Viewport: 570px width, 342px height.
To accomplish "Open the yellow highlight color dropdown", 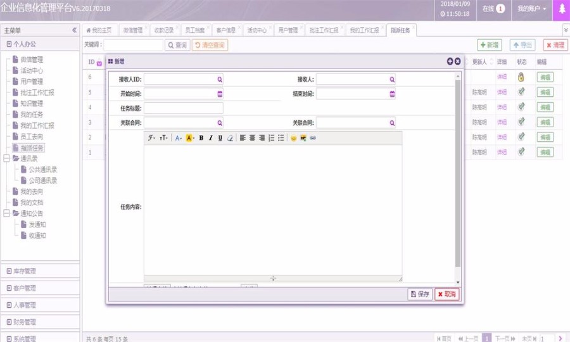I will coord(190,137).
